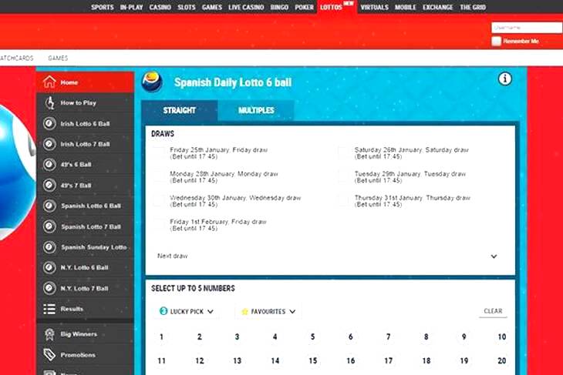Open Bingo in top navigation
The image size is (563, 375).
pos(279,7)
